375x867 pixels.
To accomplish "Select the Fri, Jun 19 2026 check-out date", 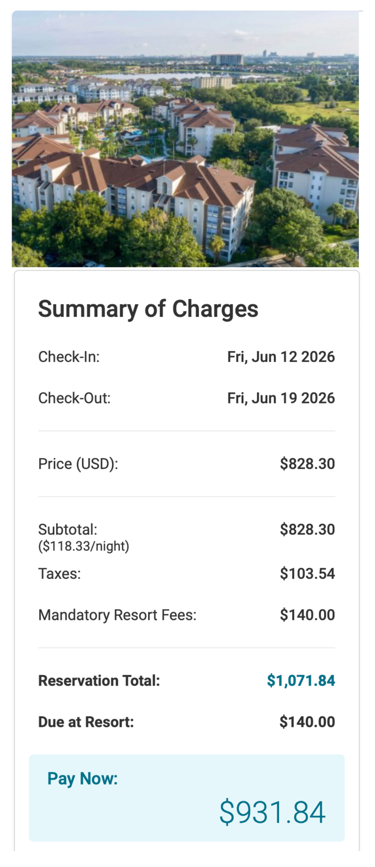I will click(281, 398).
